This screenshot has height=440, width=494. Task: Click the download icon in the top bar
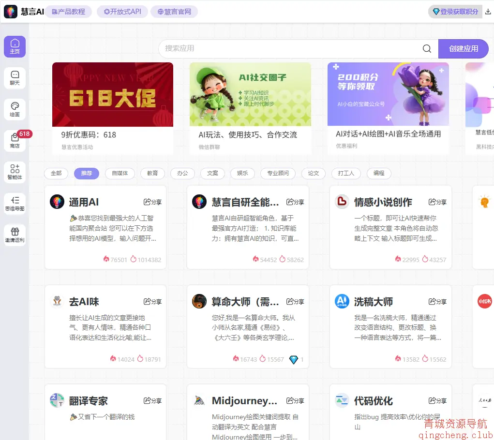[x=489, y=12]
